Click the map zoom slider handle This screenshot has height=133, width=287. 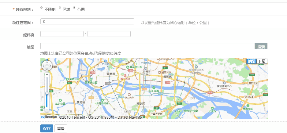point(47,93)
